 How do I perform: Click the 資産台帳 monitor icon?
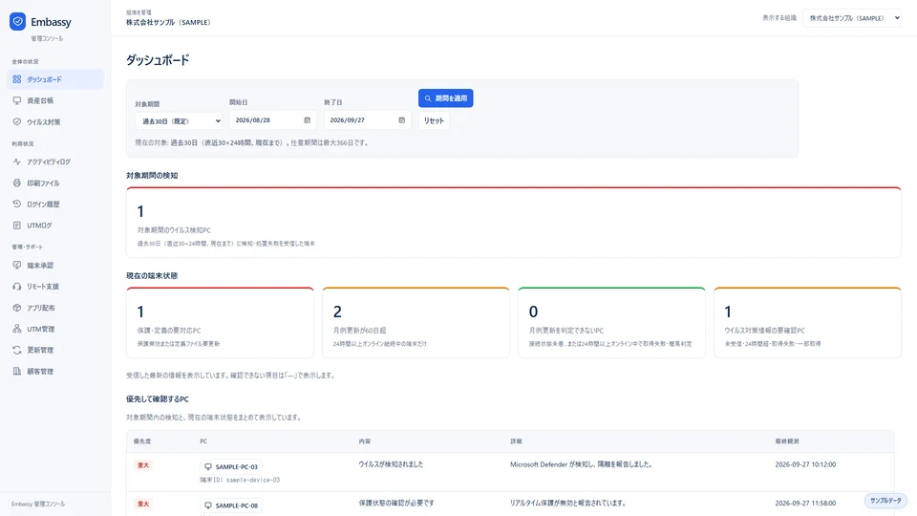[17, 100]
